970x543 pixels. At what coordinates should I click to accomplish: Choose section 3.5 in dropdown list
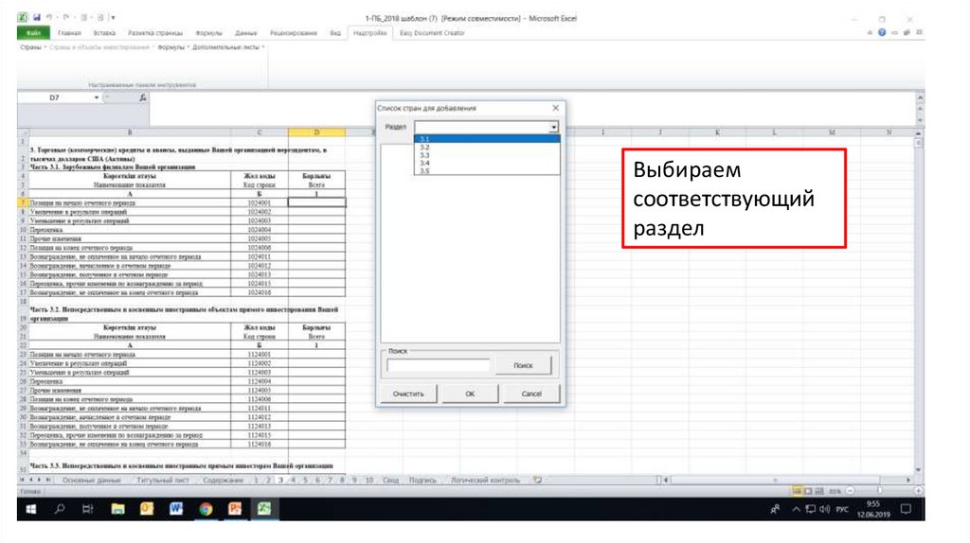pos(487,170)
